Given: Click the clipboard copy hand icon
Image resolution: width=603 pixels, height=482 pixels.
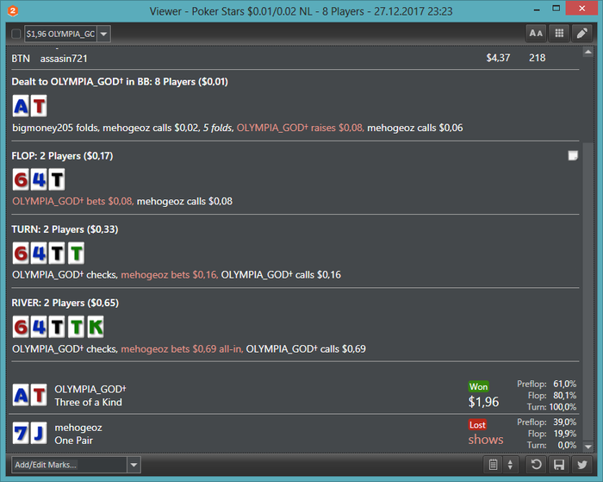Looking at the screenshot, I should pyautogui.click(x=493, y=465).
